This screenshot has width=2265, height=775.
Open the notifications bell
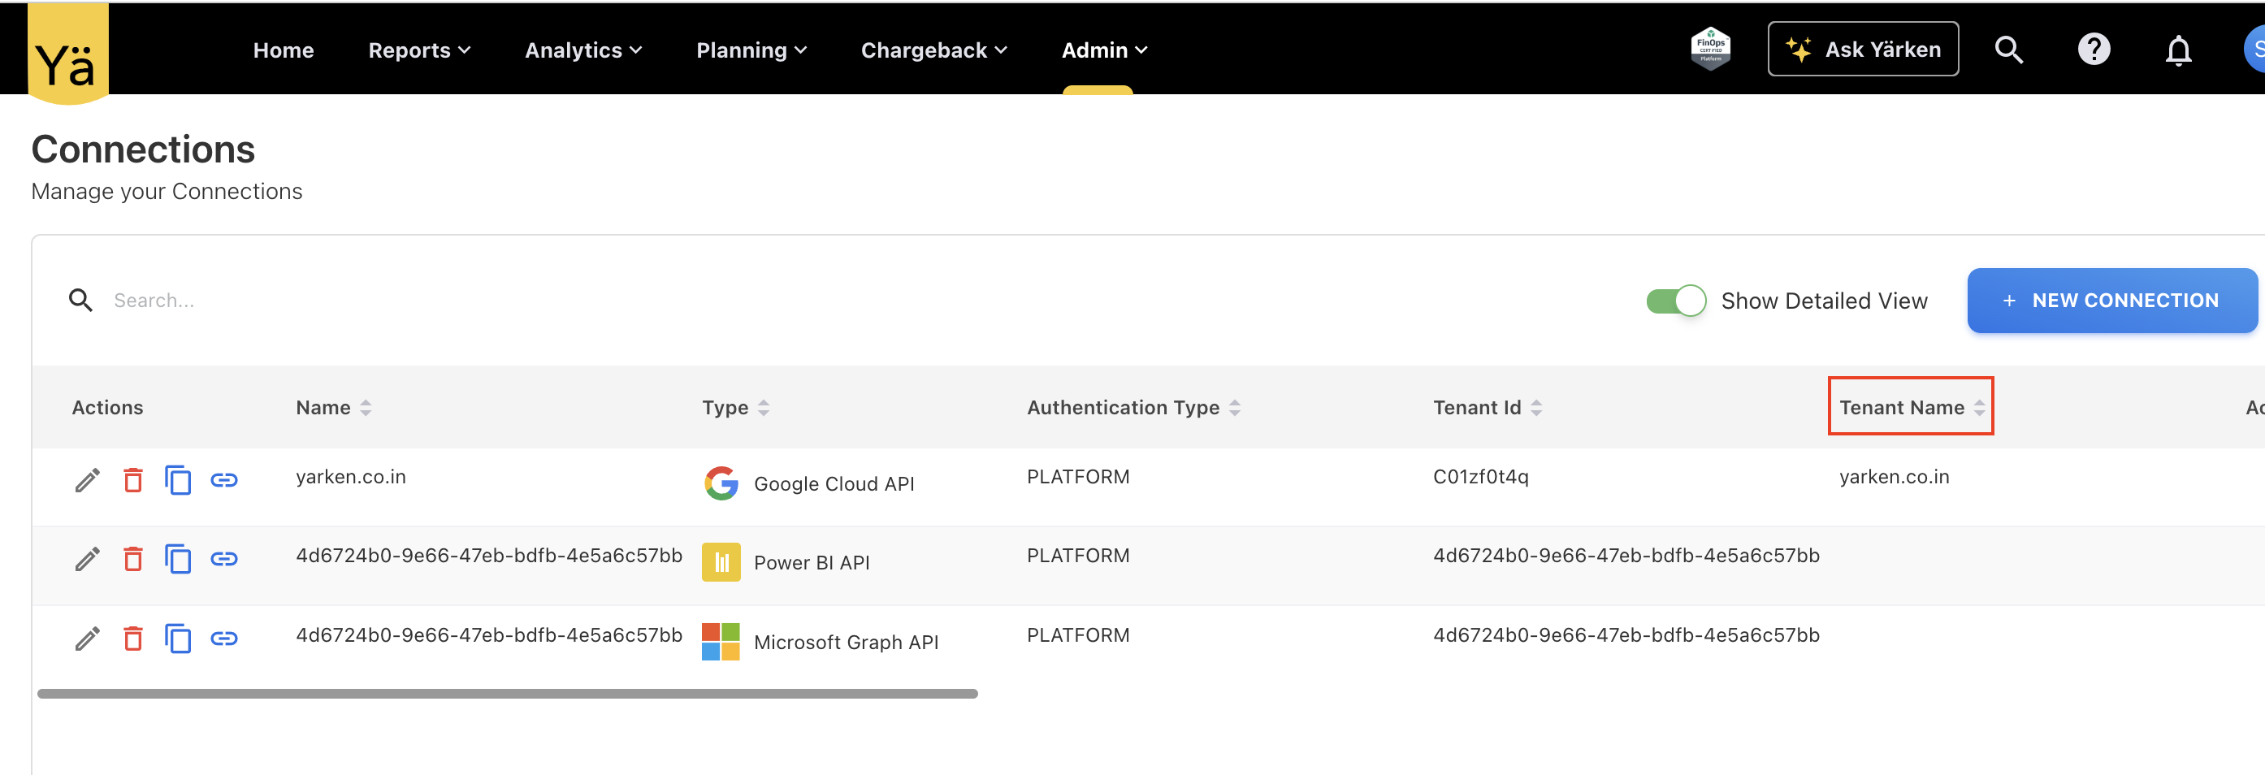click(2177, 50)
